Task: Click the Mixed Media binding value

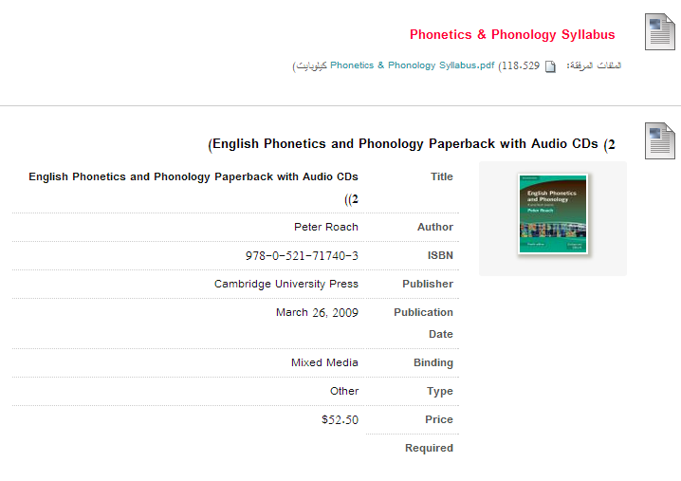Action: click(324, 362)
